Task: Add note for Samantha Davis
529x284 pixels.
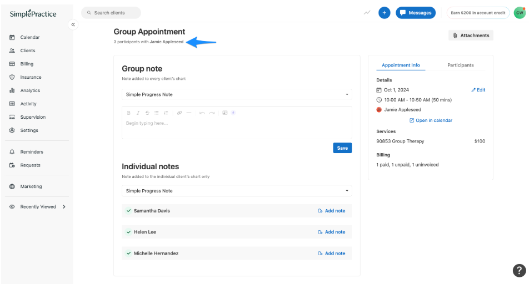Action: [332, 211]
